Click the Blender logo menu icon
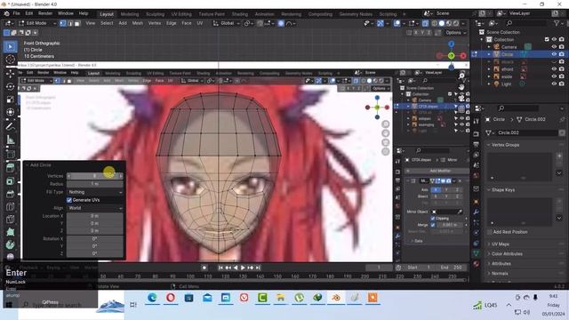Viewport: 569px width, 320px height. click(x=6, y=13)
